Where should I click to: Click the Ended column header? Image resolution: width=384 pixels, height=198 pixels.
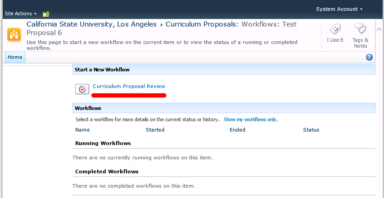(237, 130)
